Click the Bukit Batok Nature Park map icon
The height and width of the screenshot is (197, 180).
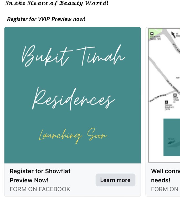tap(152, 34)
